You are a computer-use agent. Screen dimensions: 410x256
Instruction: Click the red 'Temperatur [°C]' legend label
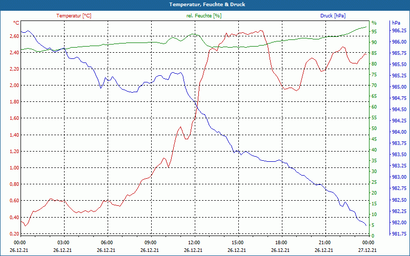[74, 16]
